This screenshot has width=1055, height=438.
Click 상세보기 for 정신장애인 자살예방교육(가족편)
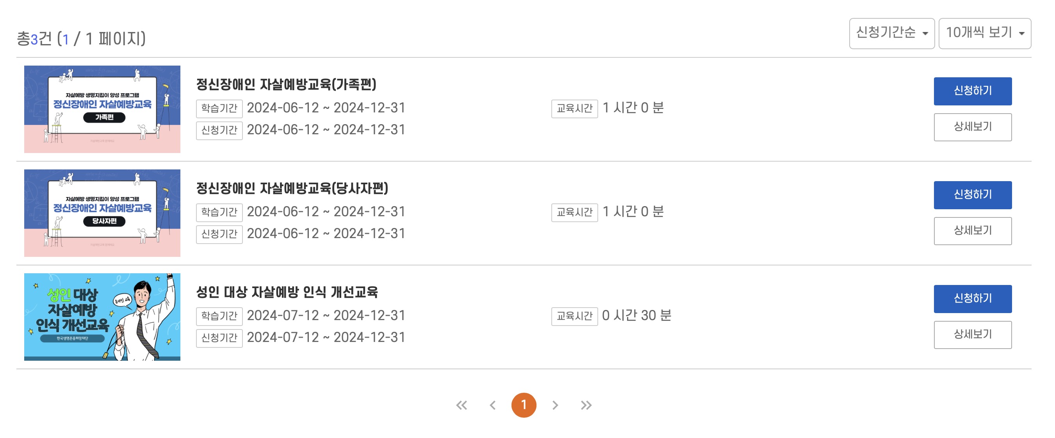coord(973,127)
